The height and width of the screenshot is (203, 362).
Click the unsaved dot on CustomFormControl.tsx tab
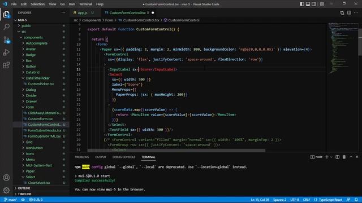[153, 13]
